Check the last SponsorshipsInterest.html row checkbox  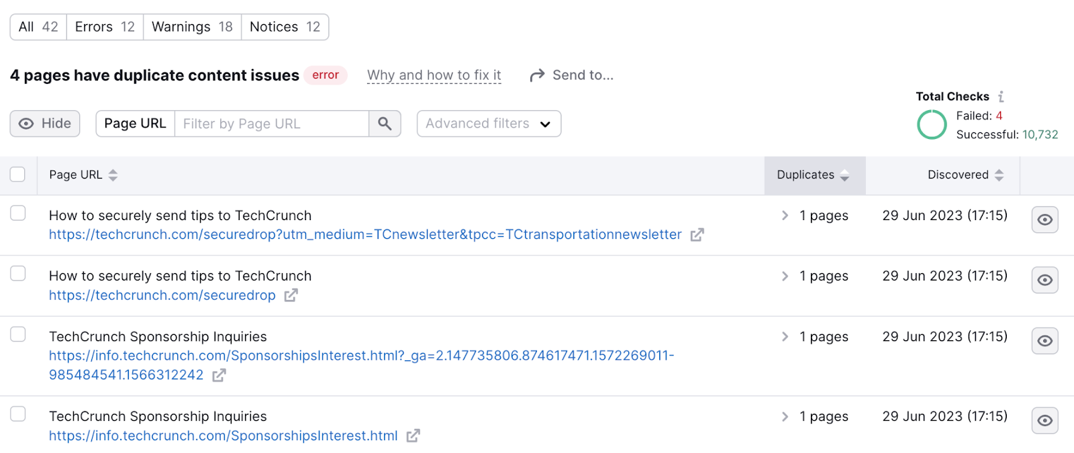[18, 413]
